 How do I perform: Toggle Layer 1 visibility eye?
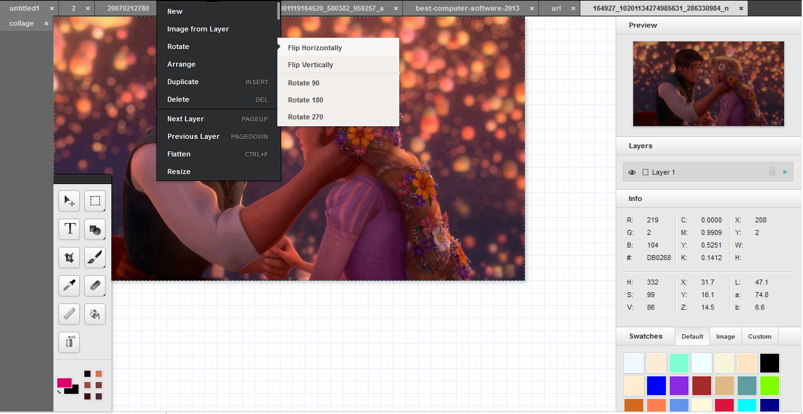632,172
